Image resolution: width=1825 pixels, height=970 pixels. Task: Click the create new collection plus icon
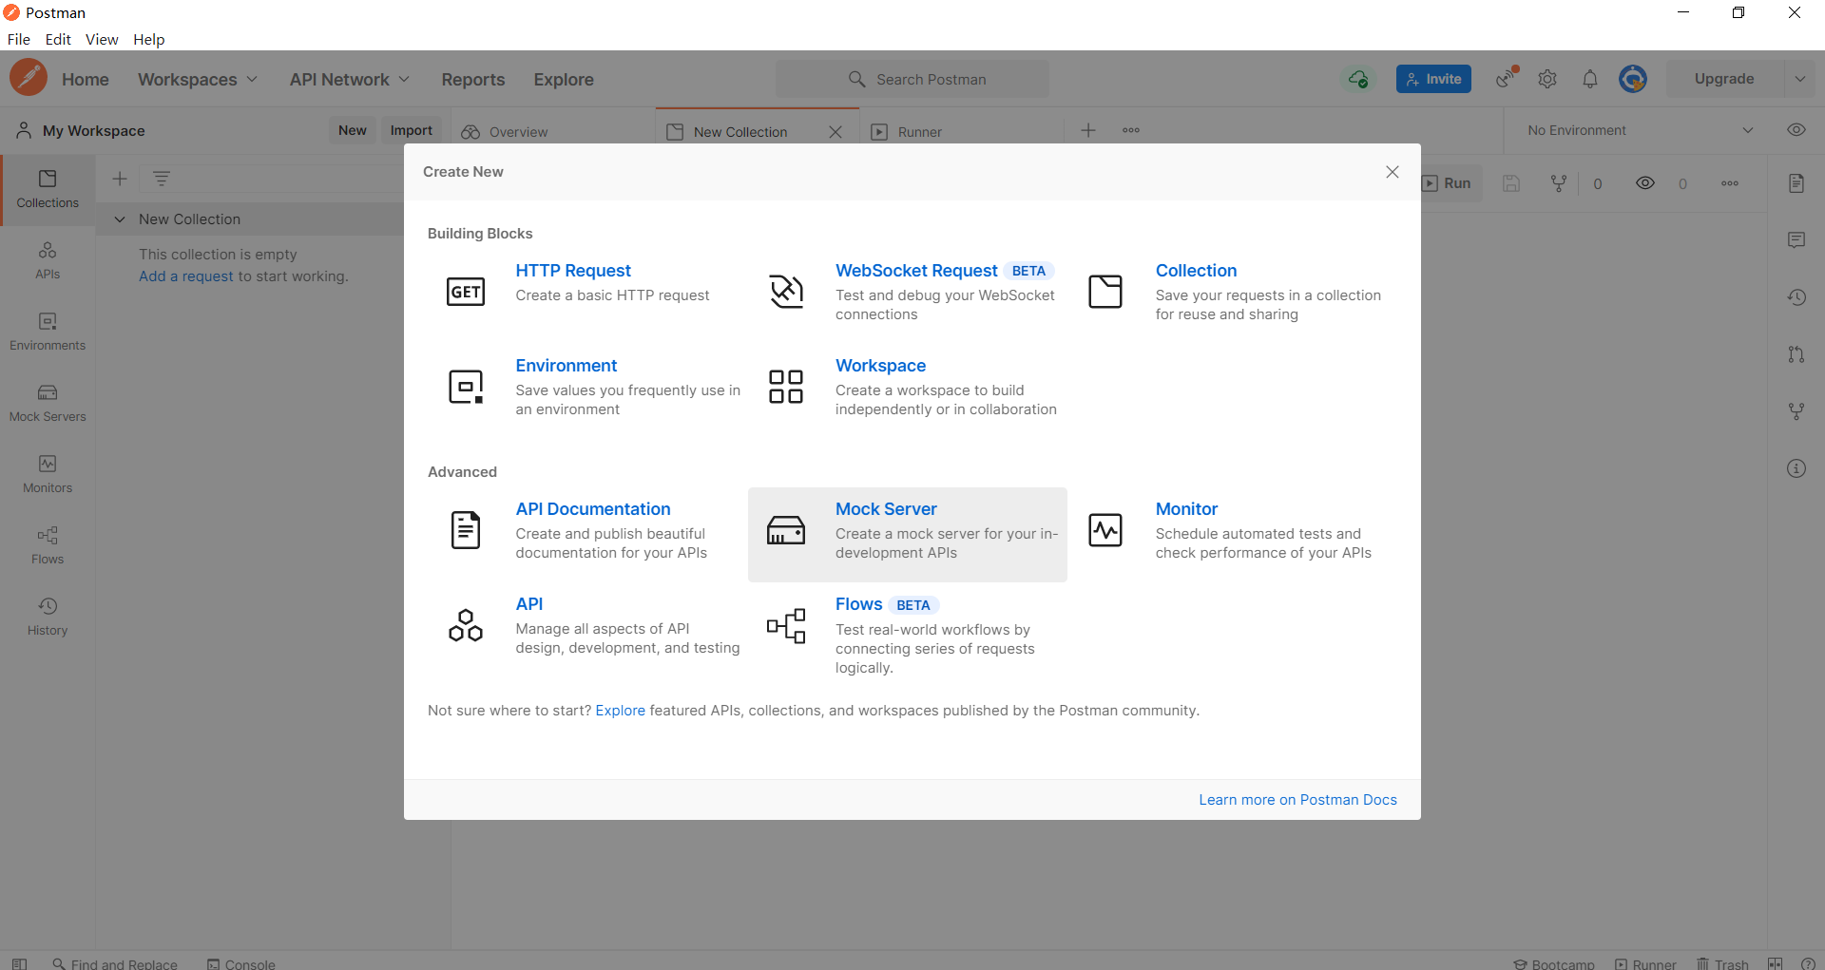(120, 179)
